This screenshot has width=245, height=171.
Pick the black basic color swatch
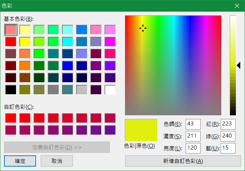11,90
